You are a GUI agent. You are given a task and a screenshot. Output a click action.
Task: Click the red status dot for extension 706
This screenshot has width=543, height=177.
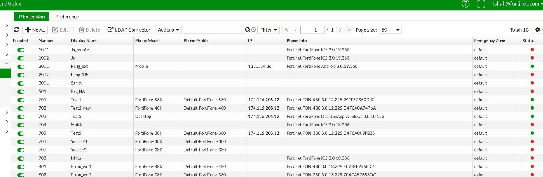(532, 141)
